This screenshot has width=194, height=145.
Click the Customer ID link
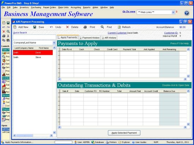pos(171,33)
